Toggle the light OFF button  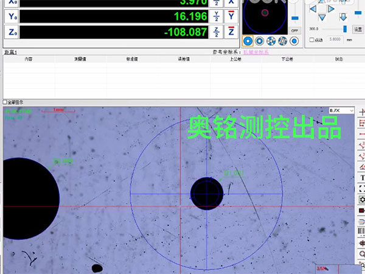tap(295, 30)
